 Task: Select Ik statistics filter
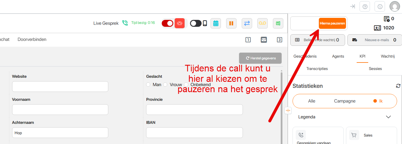[x=378, y=101]
